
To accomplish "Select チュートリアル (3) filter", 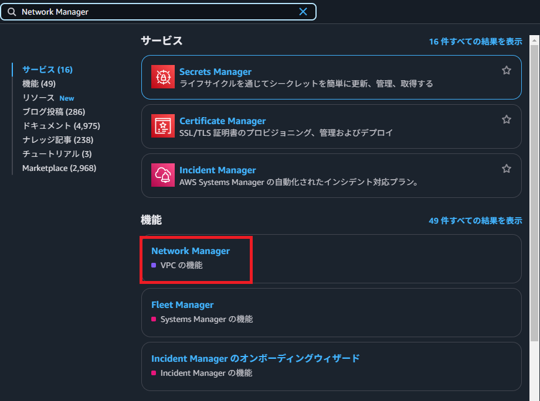I will point(57,154).
